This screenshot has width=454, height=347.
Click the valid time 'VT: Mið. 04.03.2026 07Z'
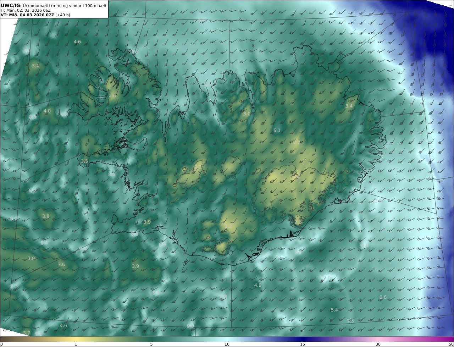click(x=27, y=15)
